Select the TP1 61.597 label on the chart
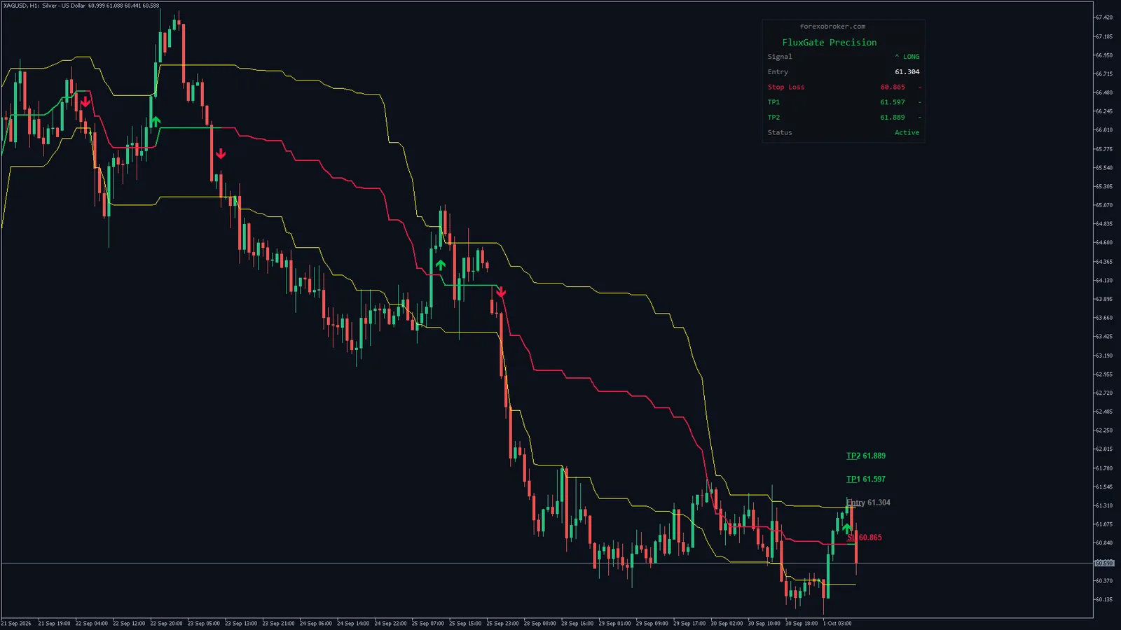 866,479
